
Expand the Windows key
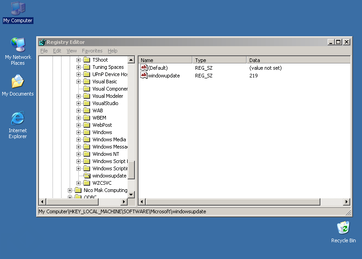(78, 132)
